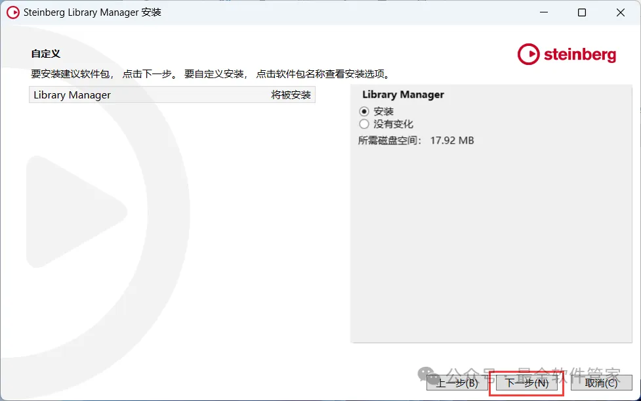Minimize the installer window

coord(544,12)
